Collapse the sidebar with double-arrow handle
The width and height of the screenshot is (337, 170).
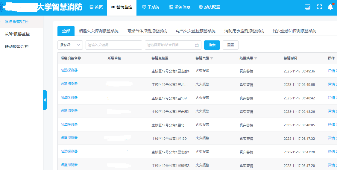coord(45,100)
